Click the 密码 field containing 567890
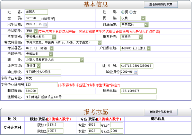This screenshot has height=135, width=192. click(33, 18)
